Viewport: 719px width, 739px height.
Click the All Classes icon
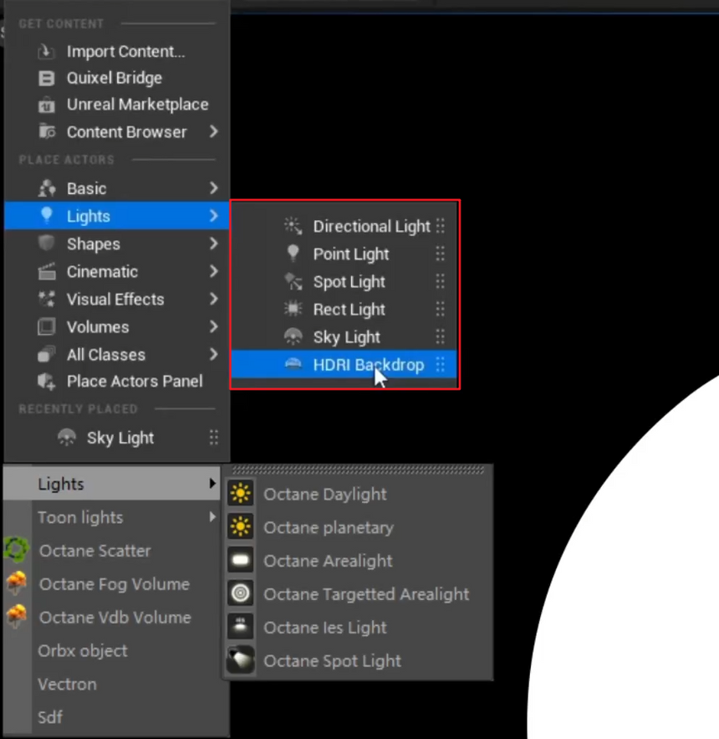point(46,354)
